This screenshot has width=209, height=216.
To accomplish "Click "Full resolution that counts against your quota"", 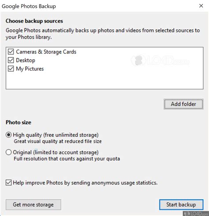I will tap(67, 159).
